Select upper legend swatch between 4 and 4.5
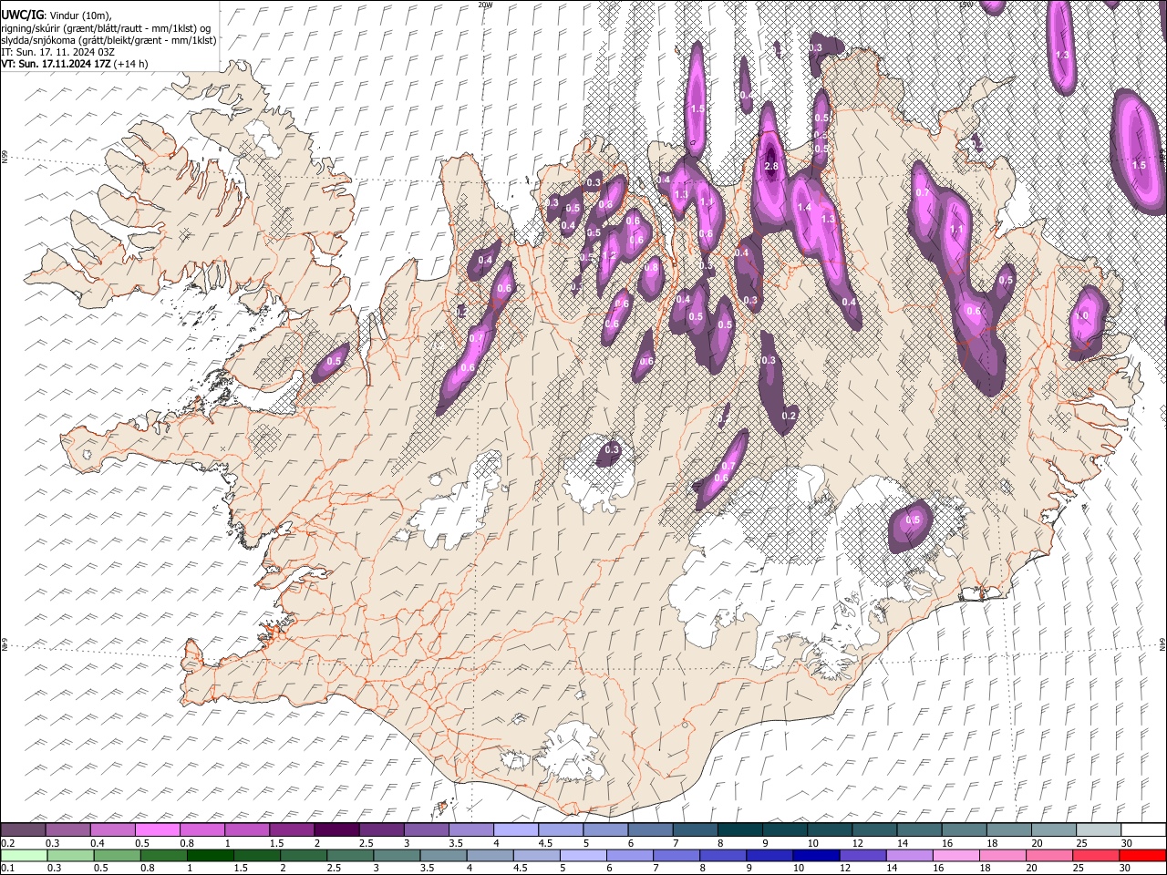Viewport: 1167px width, 875px height. point(514,830)
